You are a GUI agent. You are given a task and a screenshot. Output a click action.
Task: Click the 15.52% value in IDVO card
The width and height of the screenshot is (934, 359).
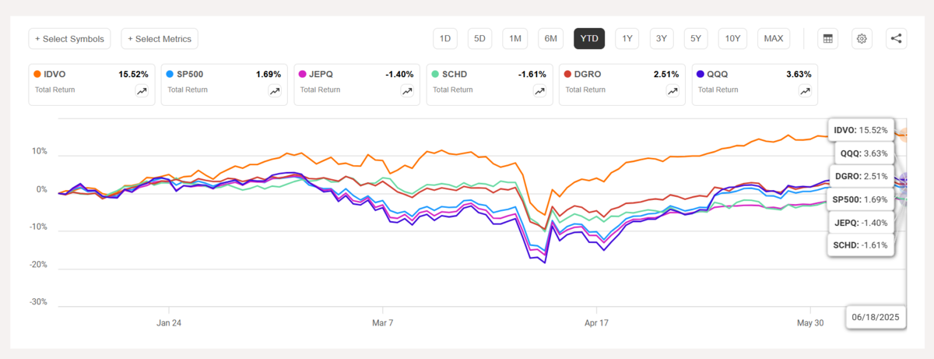tap(132, 74)
